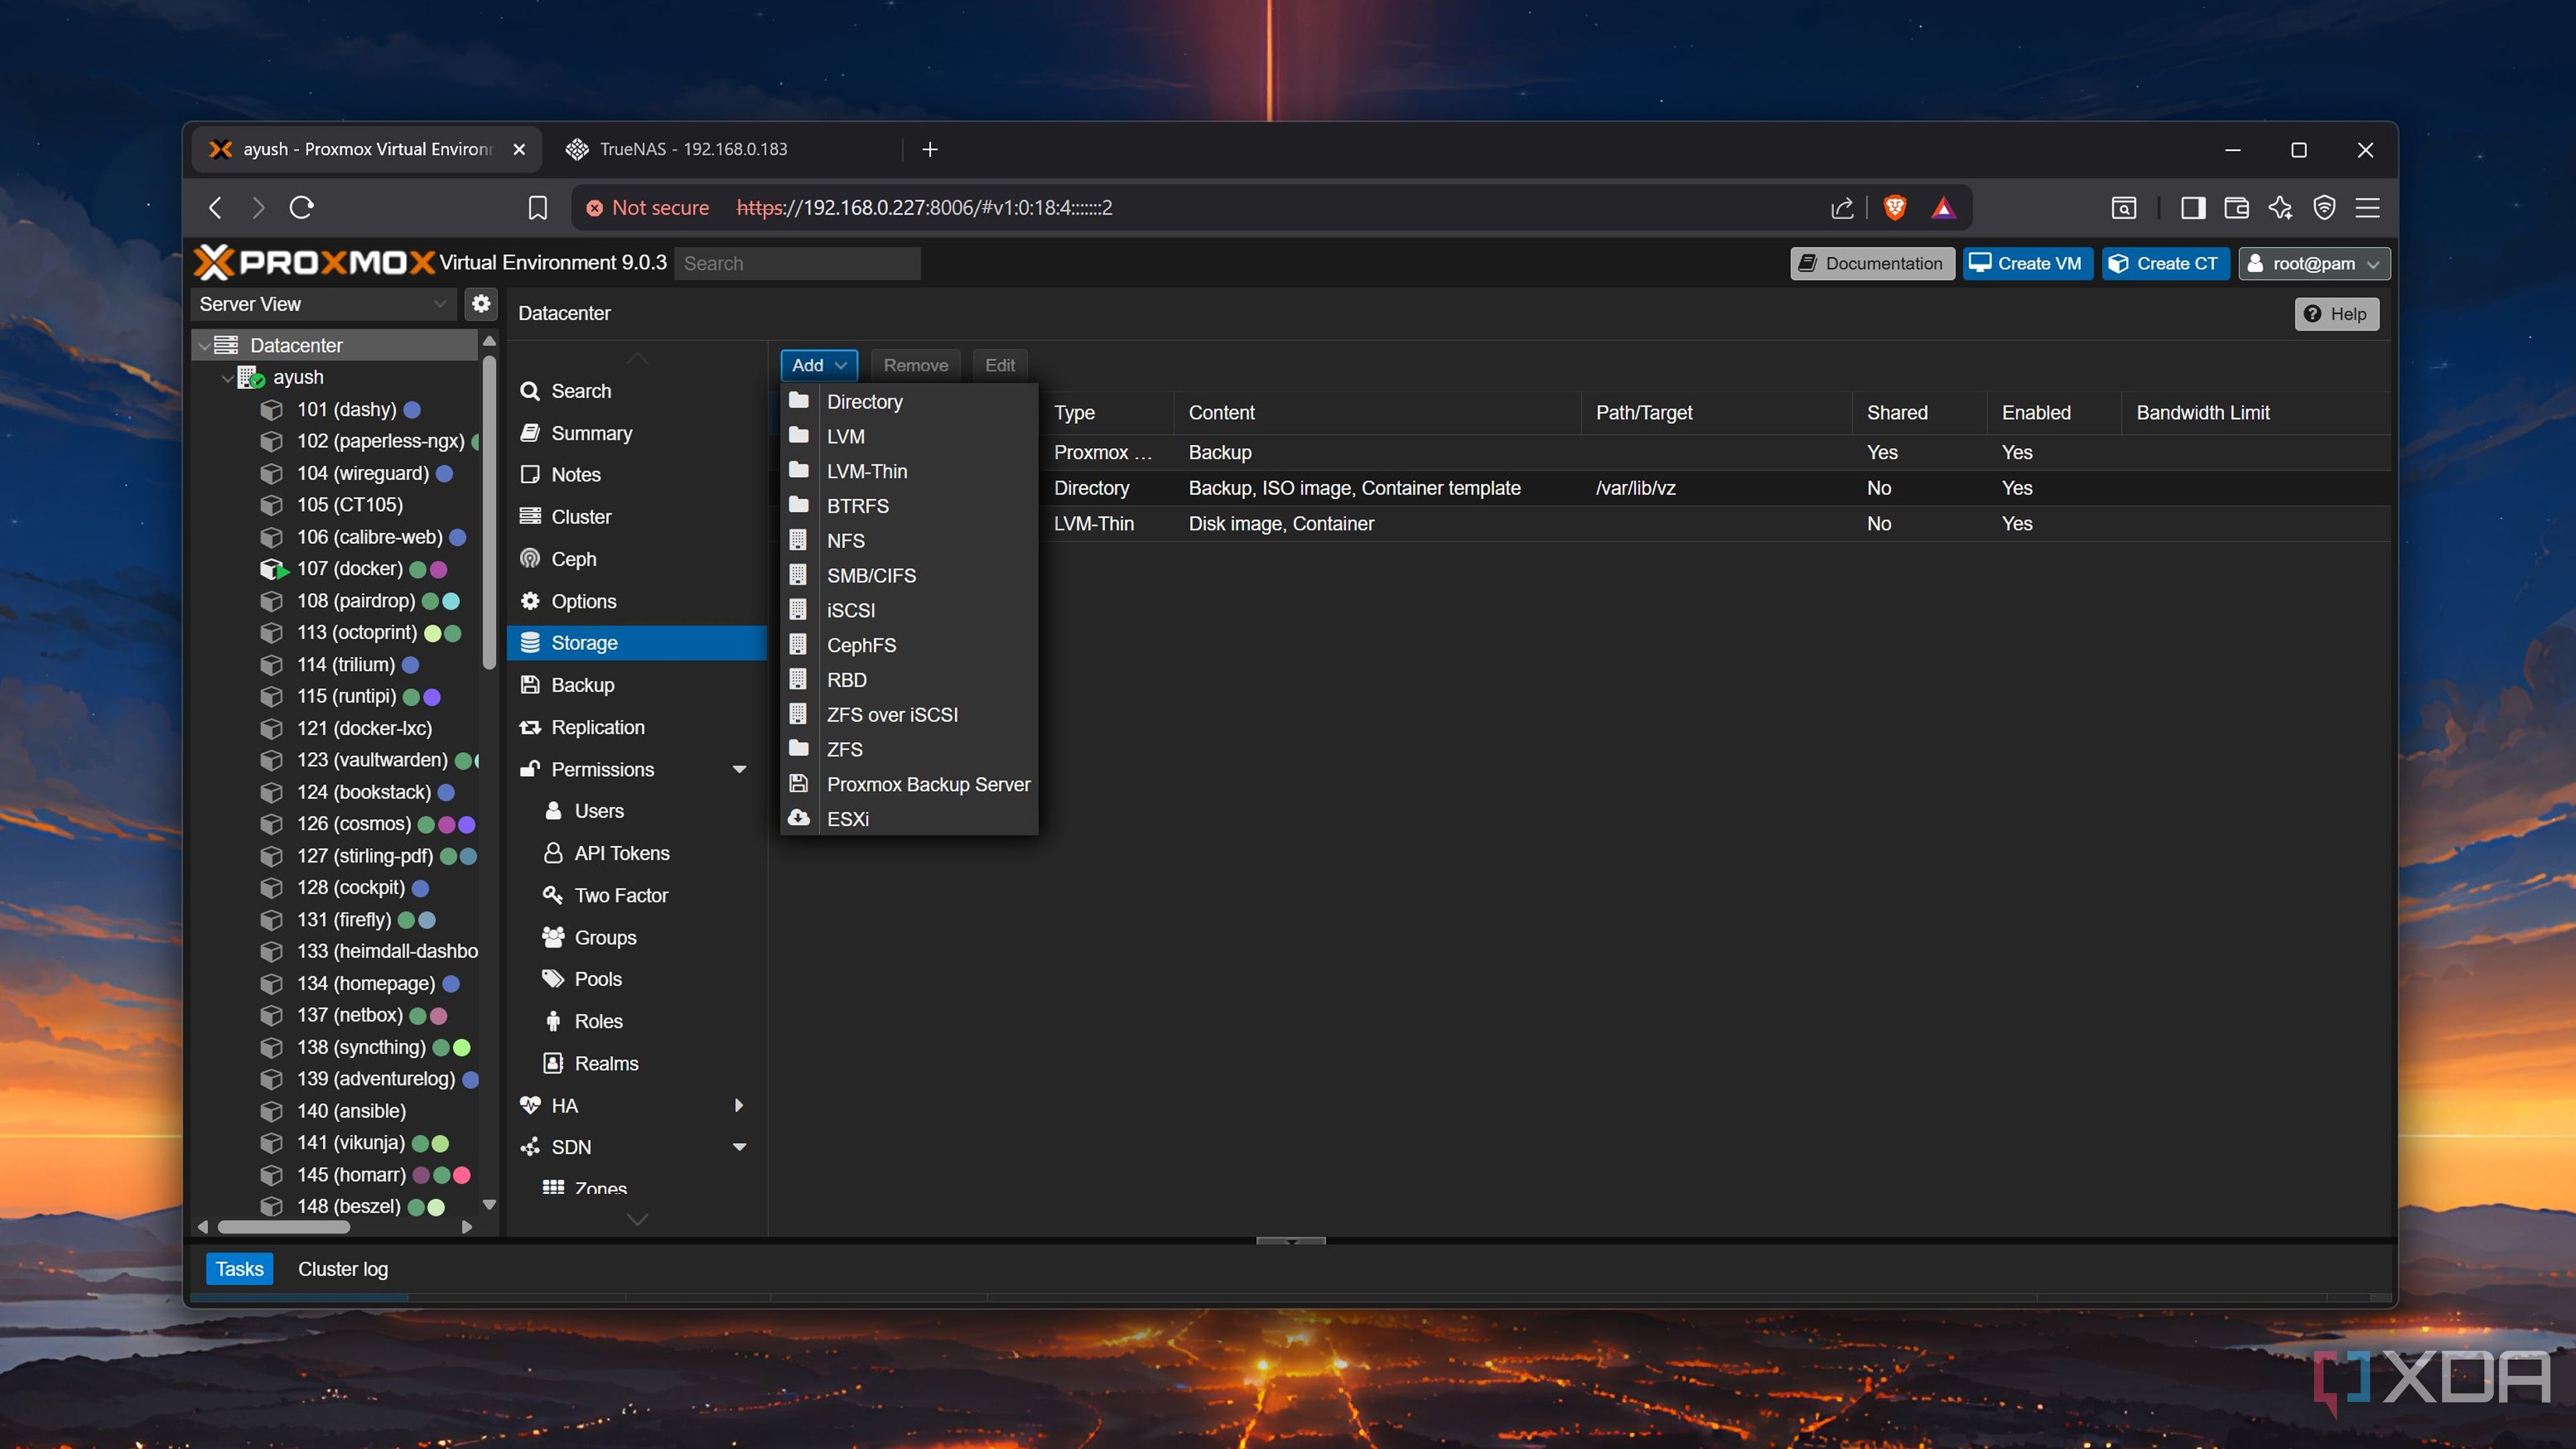Collapse the Permissions section arrow

(739, 769)
